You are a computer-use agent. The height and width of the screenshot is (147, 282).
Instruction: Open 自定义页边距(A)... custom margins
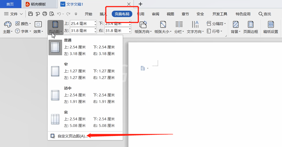pyautogui.click(x=85, y=136)
